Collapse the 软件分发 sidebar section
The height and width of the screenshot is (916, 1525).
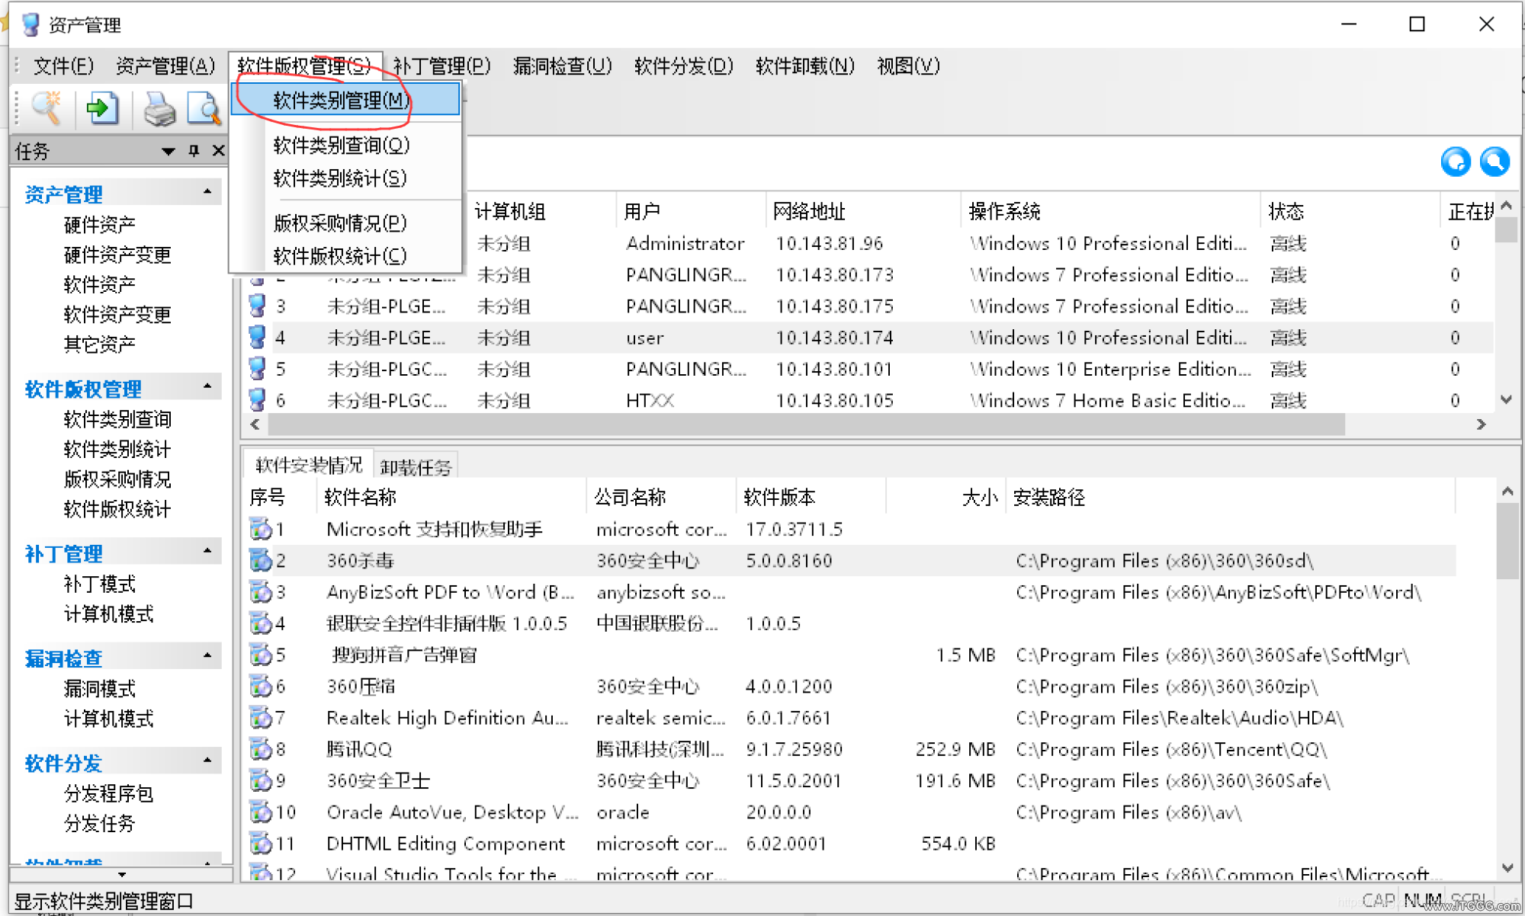point(207,761)
